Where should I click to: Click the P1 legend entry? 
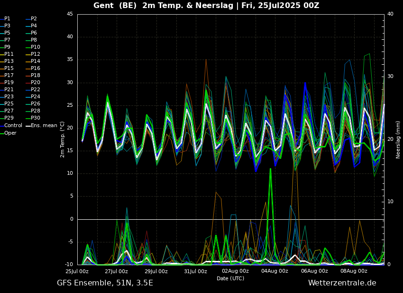[x=7, y=19]
